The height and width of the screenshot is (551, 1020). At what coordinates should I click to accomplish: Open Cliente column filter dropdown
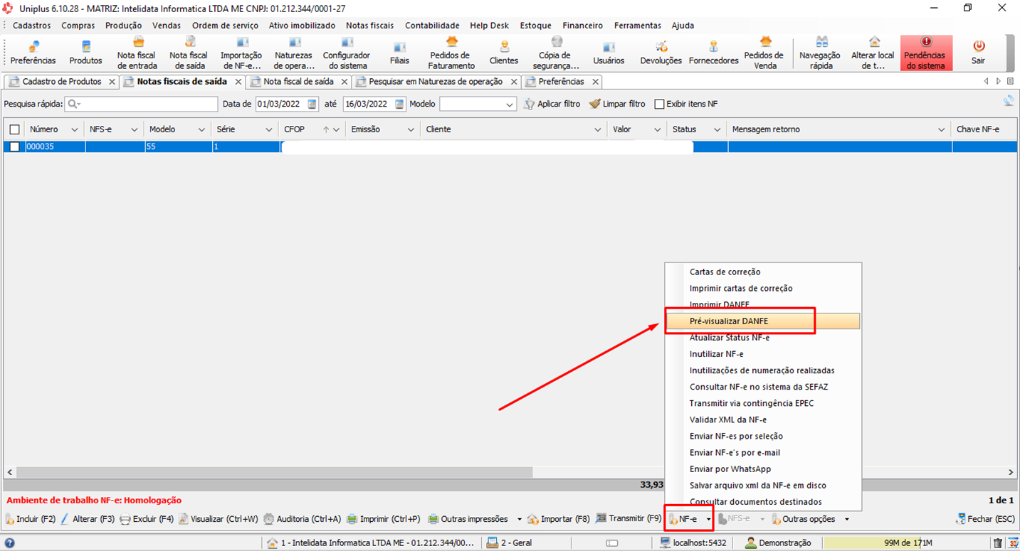coord(599,129)
